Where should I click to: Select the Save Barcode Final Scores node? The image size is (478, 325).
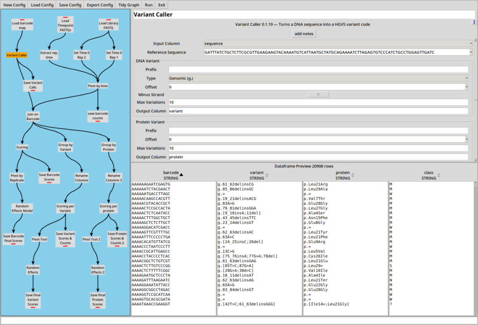(x=13, y=239)
